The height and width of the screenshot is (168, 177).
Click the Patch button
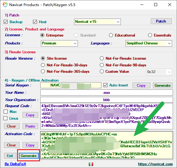[161, 21]
